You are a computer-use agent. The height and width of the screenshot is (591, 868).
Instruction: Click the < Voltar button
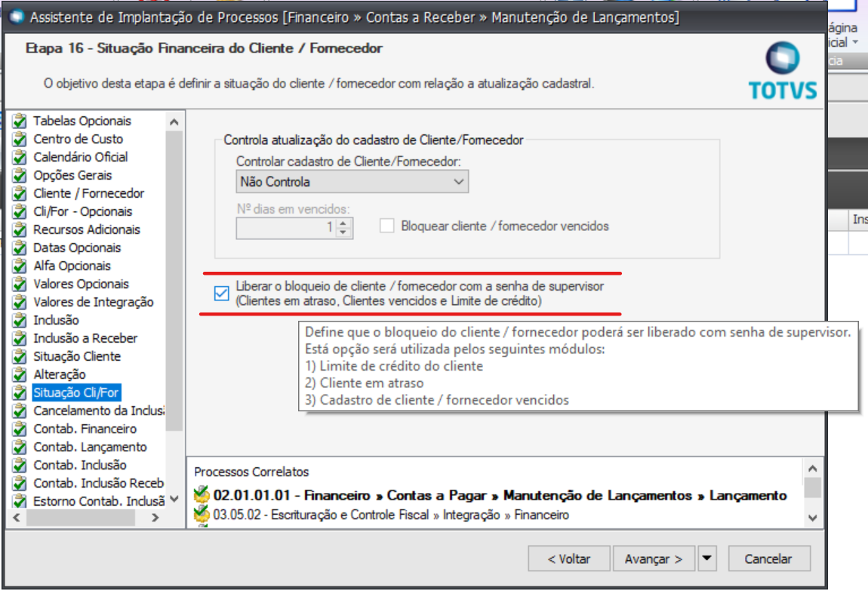point(569,559)
